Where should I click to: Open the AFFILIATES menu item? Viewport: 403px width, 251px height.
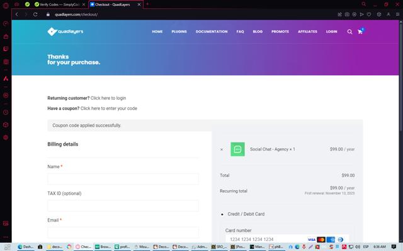(307, 31)
